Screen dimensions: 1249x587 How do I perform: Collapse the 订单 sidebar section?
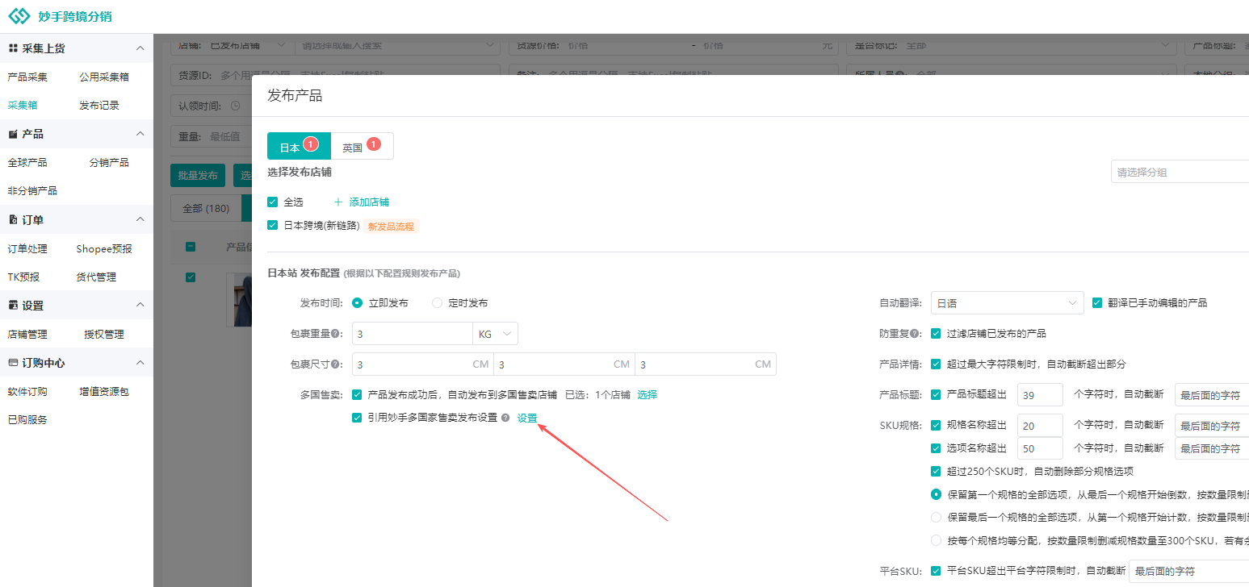pyautogui.click(x=140, y=220)
